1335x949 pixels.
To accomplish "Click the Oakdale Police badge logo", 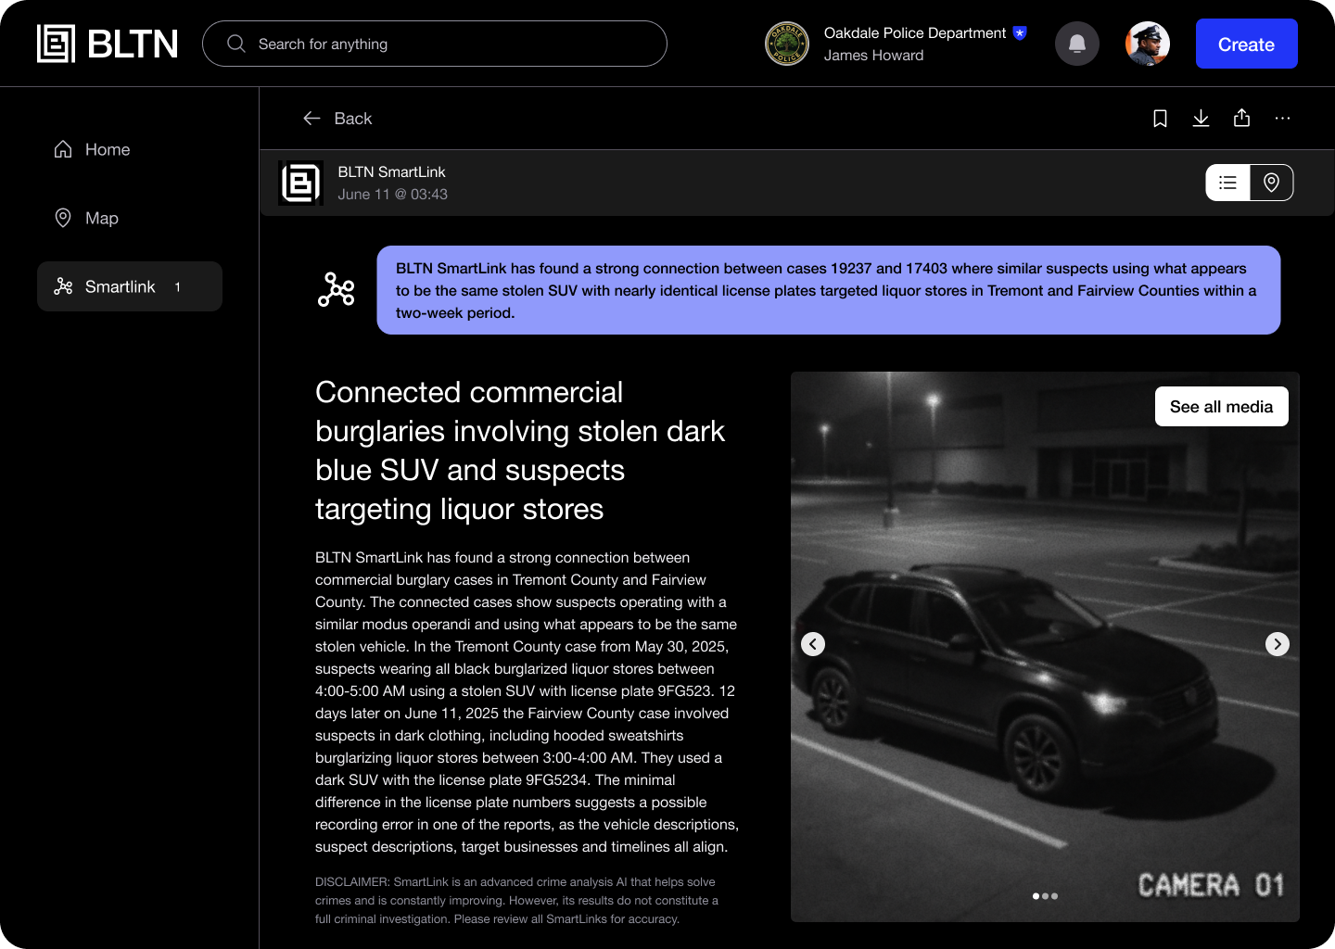I will [786, 44].
